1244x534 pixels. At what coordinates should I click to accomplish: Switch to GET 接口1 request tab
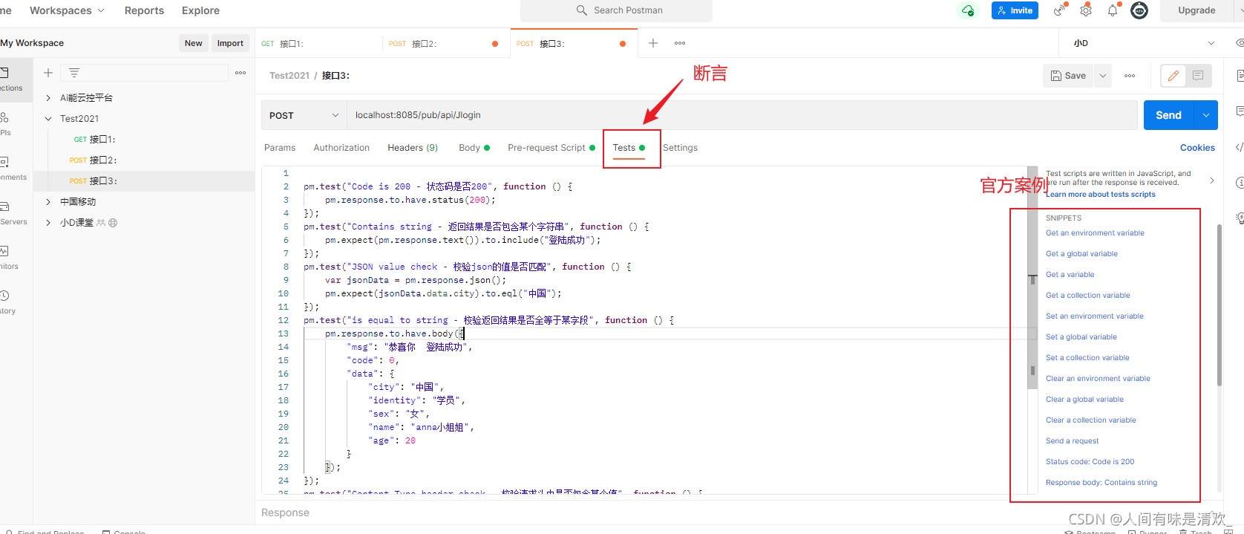(x=319, y=43)
